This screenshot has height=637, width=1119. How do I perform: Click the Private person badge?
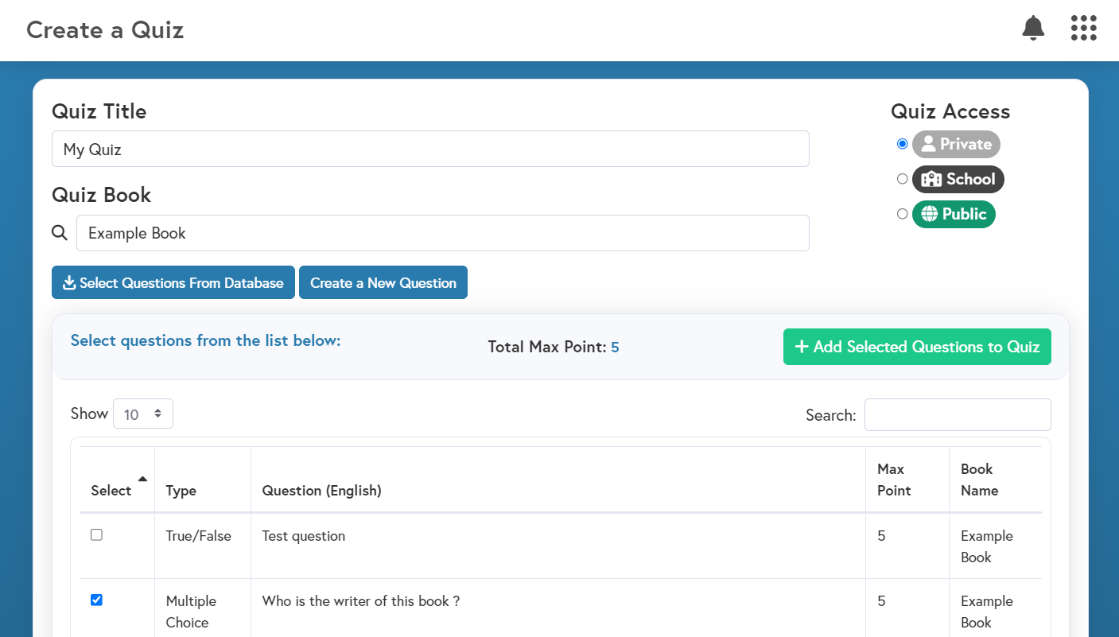(955, 144)
